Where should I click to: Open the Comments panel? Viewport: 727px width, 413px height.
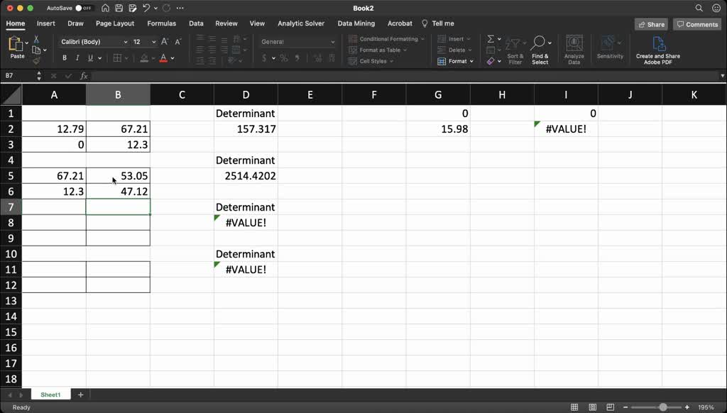click(696, 23)
